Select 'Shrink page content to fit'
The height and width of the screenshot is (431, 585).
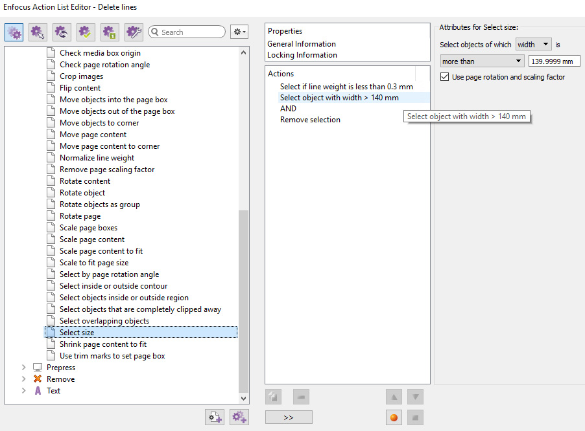tap(103, 344)
